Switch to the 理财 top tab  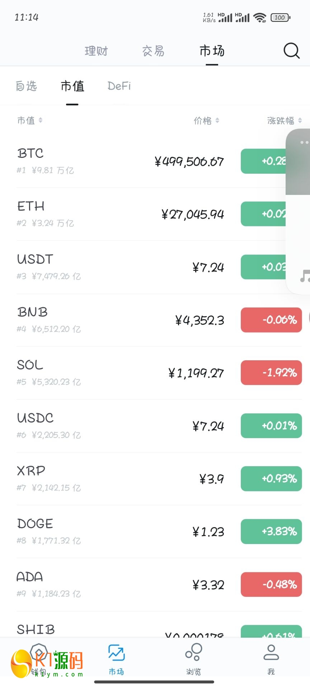(x=96, y=51)
